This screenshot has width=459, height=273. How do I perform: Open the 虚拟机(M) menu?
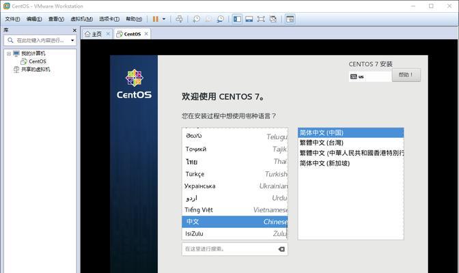click(82, 19)
